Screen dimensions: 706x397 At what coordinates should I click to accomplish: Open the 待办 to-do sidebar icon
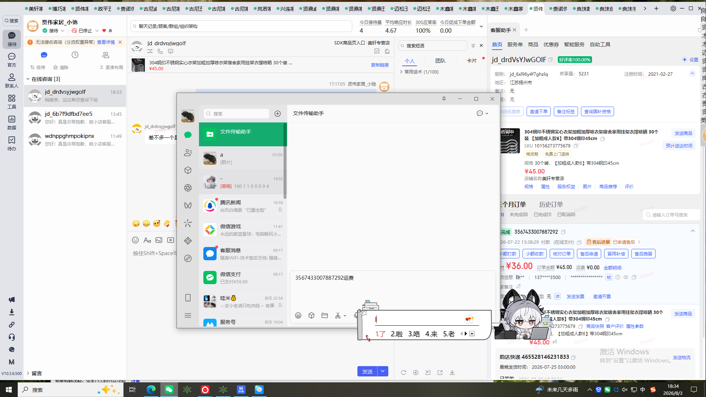[x=12, y=143]
